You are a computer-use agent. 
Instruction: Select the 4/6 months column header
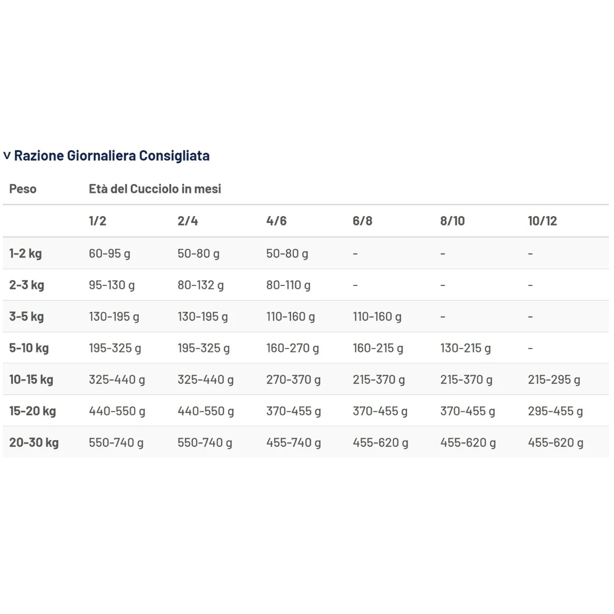(276, 221)
